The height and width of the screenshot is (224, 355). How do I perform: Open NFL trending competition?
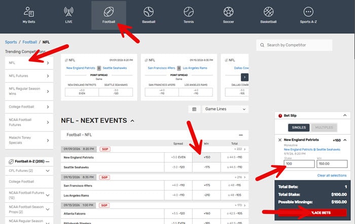pos(29,63)
